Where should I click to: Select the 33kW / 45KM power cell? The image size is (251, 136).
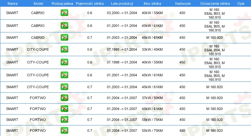pos(152,49)
